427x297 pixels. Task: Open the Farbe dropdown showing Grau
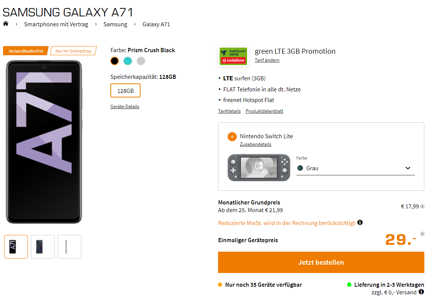(x=355, y=168)
